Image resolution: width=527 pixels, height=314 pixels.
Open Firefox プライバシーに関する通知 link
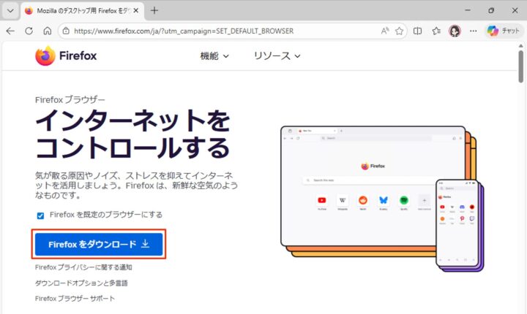[x=83, y=267]
